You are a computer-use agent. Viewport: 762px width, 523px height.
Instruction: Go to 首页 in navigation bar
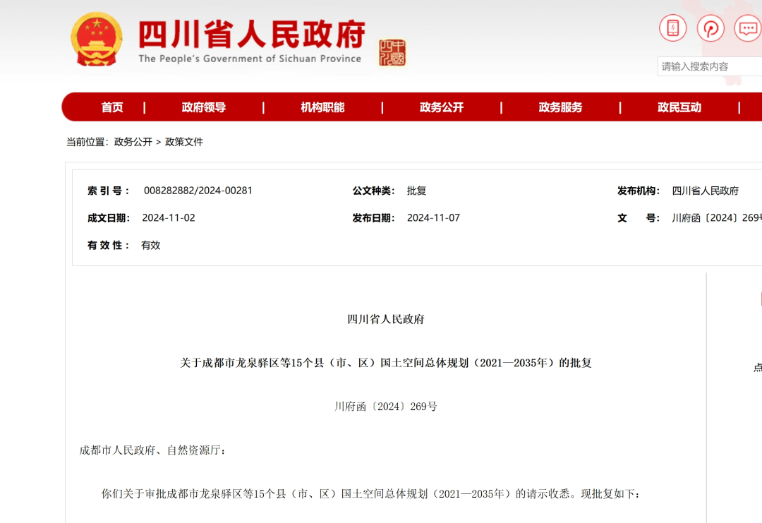coord(112,107)
